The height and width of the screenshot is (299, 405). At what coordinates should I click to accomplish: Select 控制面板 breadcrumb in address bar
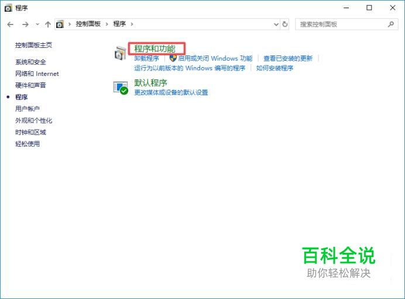[88, 24]
